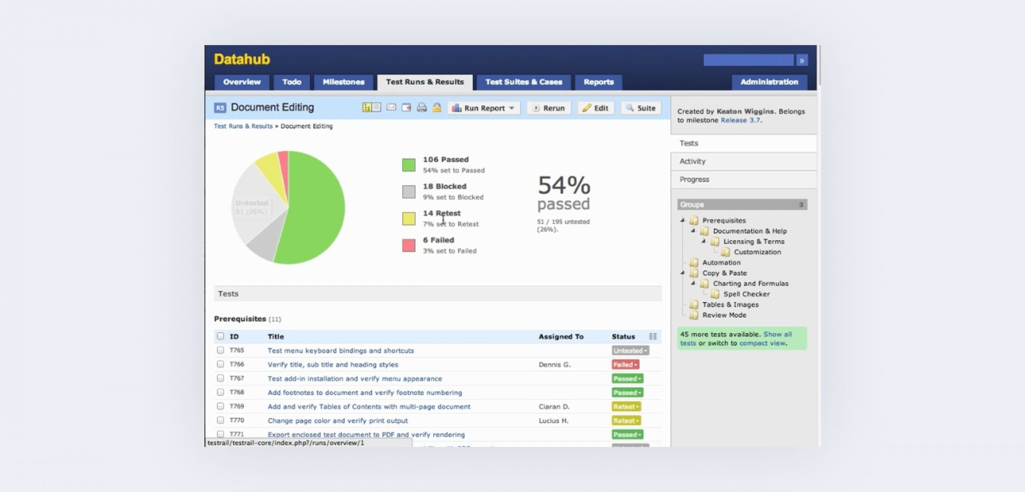Collapse the Copy & Paste group
Viewport: 1025px width, 492px height.
click(683, 273)
